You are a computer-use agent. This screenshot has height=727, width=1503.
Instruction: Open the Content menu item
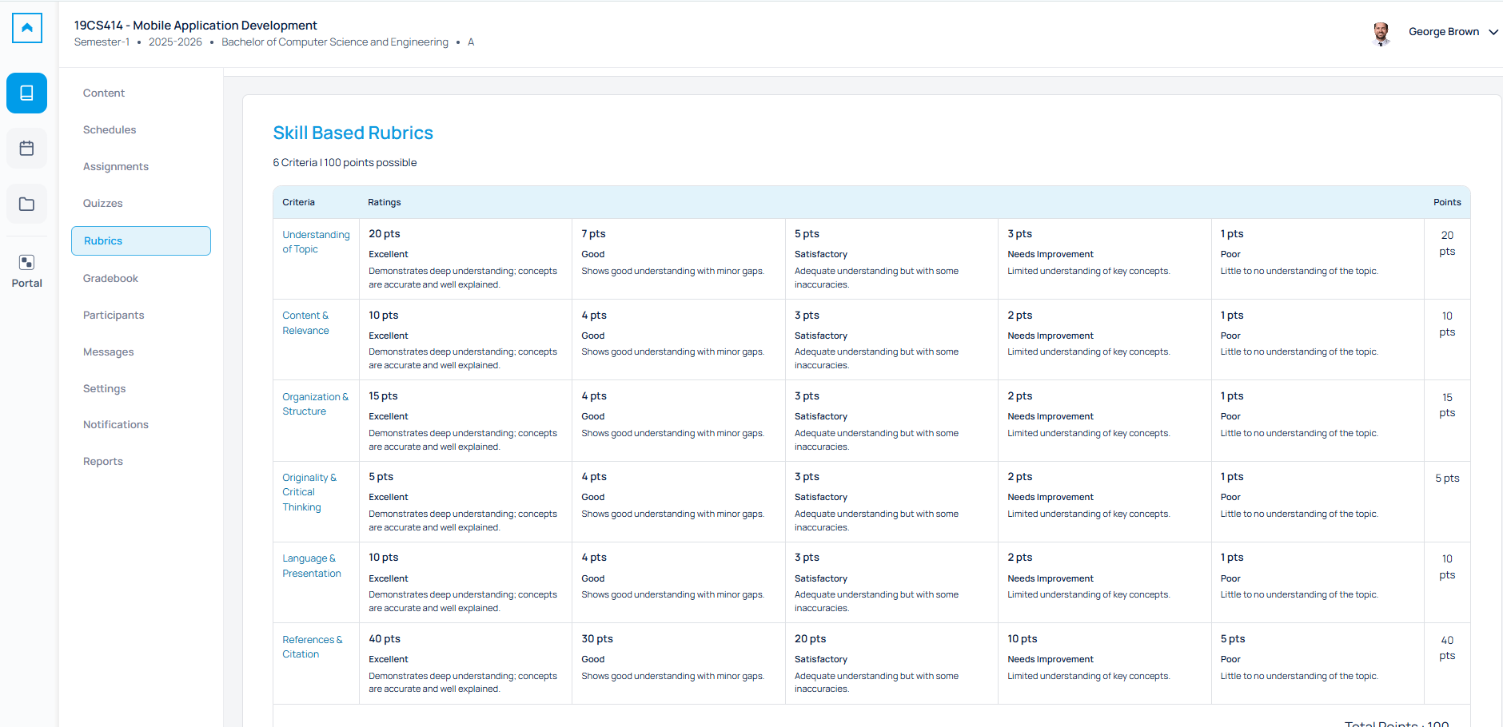click(104, 93)
